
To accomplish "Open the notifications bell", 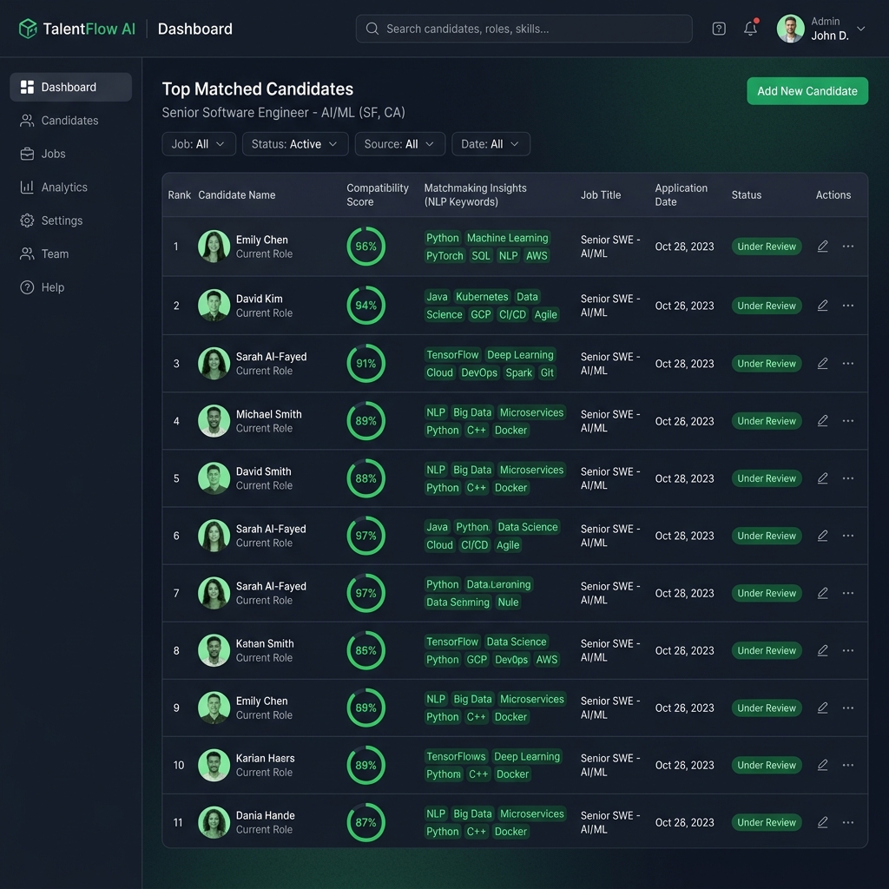I will click(751, 28).
